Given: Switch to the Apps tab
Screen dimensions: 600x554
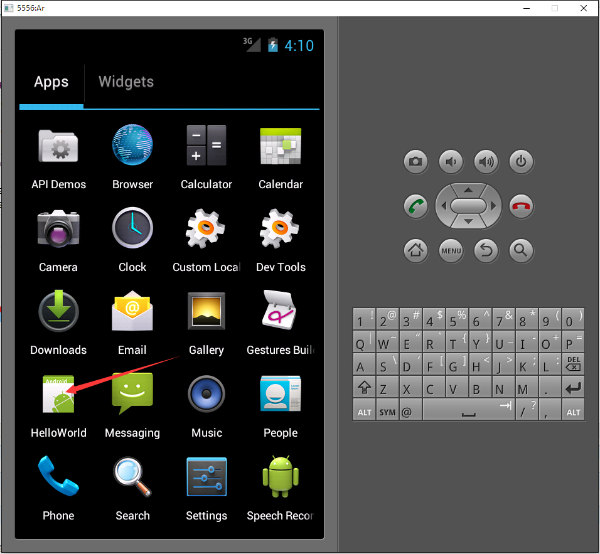Looking at the screenshot, I should click(x=51, y=82).
